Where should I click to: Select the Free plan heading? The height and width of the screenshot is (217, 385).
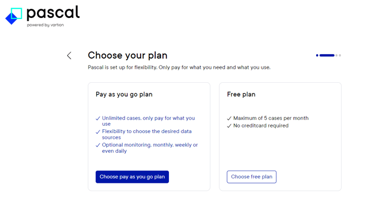[x=241, y=95]
